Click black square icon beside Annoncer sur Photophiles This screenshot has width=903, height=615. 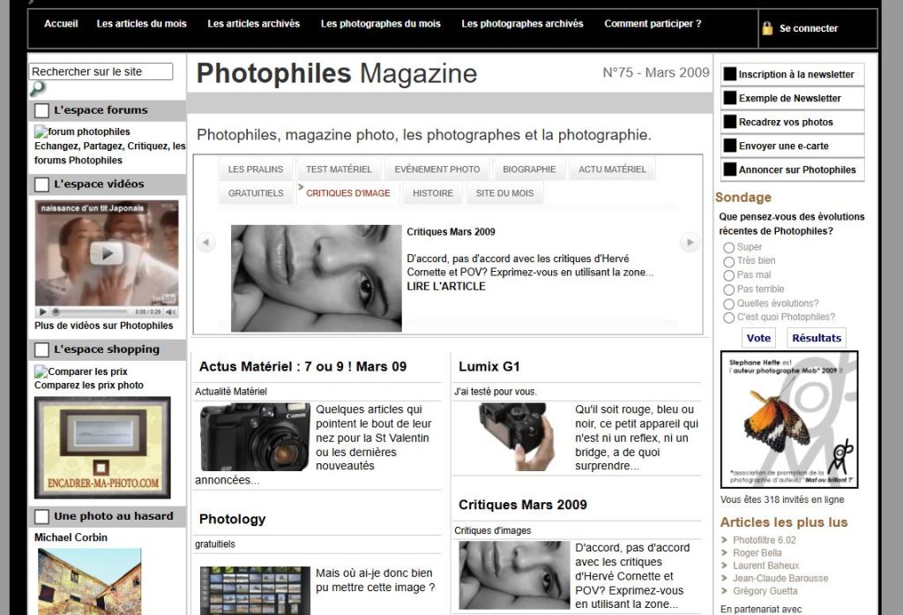[729, 169]
